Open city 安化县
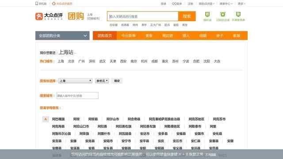This screenshot has height=159, width=283. pyautogui.click(x=217, y=133)
